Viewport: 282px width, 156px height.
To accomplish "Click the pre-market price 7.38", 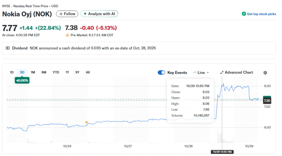I will [71, 28].
